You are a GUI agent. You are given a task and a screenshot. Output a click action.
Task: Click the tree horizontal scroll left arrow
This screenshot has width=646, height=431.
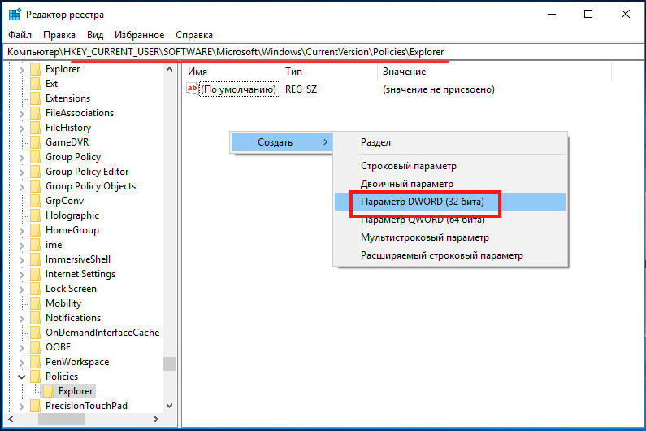pyautogui.click(x=11, y=420)
